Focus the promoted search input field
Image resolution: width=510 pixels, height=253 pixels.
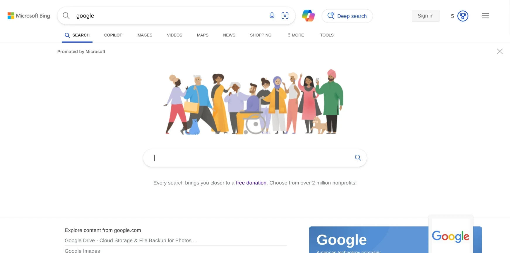[x=249, y=158]
